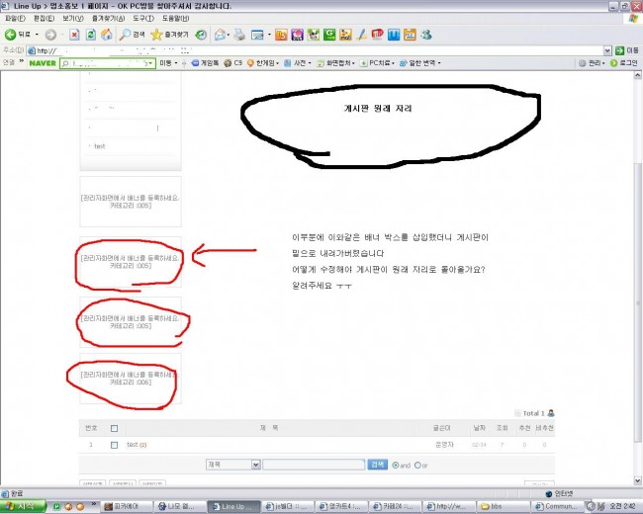
Task: Expand the 한게임 toolbar dropdown
Action: [278, 63]
